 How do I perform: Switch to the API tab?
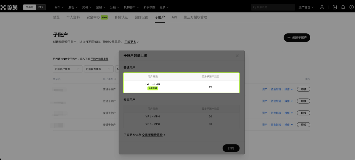(x=174, y=17)
